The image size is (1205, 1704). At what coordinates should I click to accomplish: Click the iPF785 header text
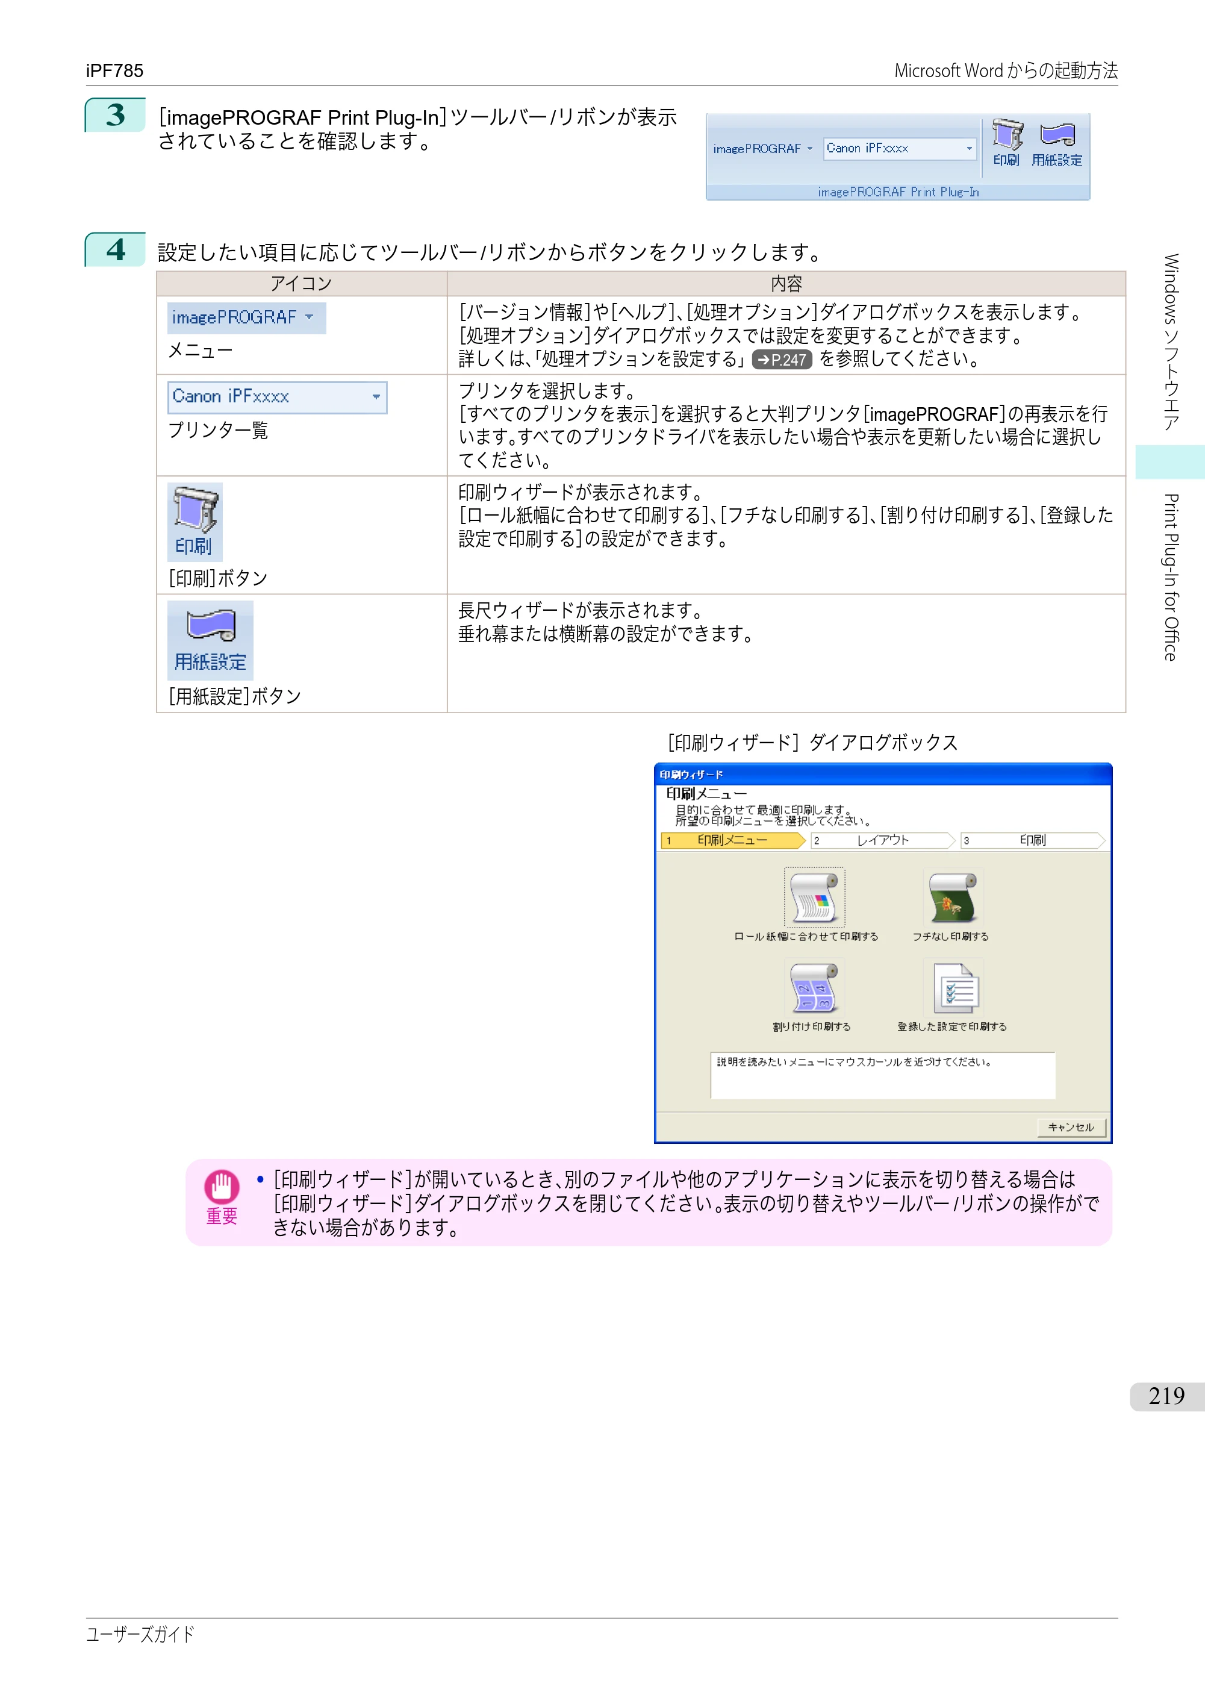pos(114,70)
